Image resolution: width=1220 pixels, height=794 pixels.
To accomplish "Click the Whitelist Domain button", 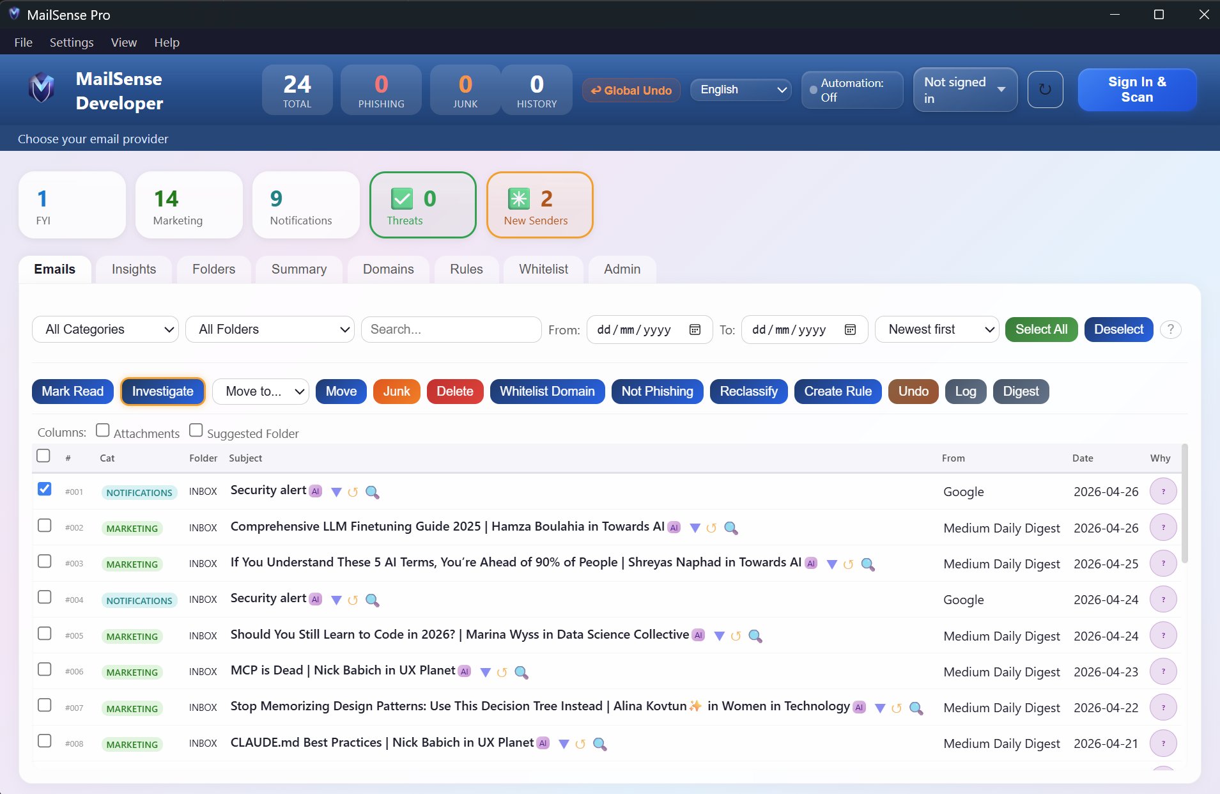I will pyautogui.click(x=547, y=391).
